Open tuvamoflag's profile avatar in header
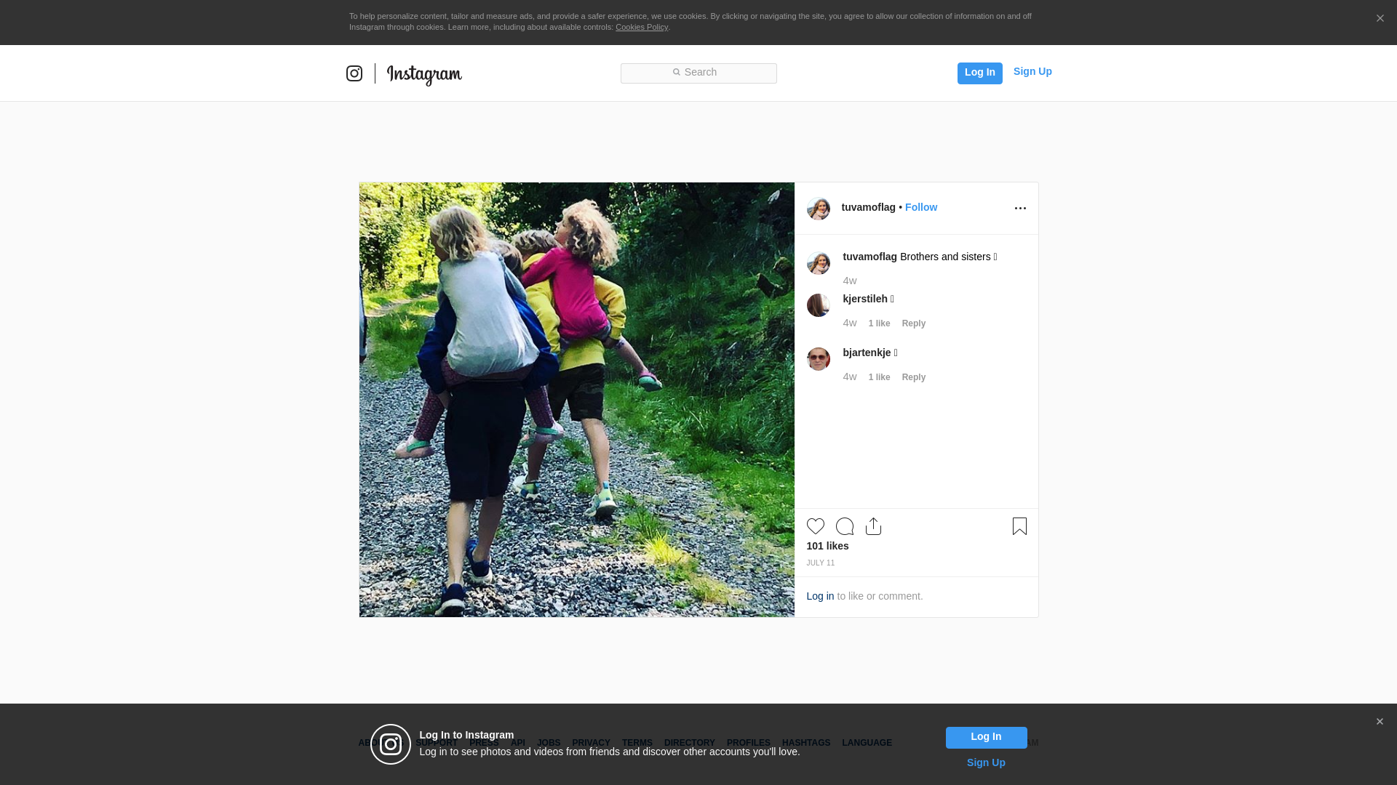This screenshot has width=1397, height=785. [818, 209]
